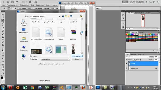This screenshot has height=90, width=161.
Task: Expand the Папка drive dropdown
Action: 59,16
